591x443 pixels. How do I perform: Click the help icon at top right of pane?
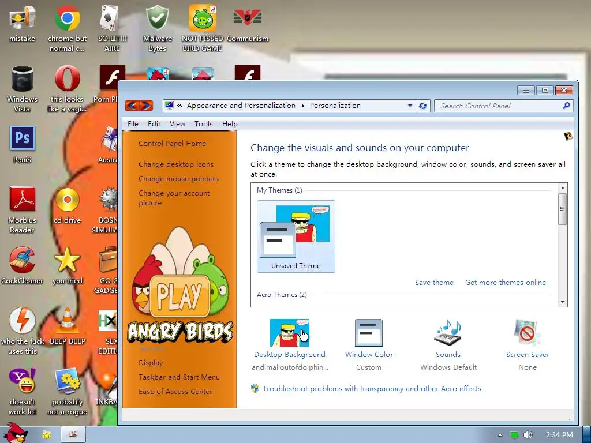tap(568, 136)
